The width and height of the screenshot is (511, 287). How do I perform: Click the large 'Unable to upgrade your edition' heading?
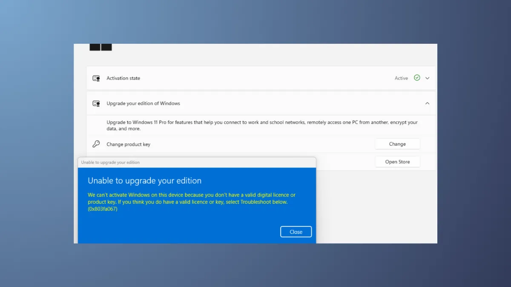144,181
